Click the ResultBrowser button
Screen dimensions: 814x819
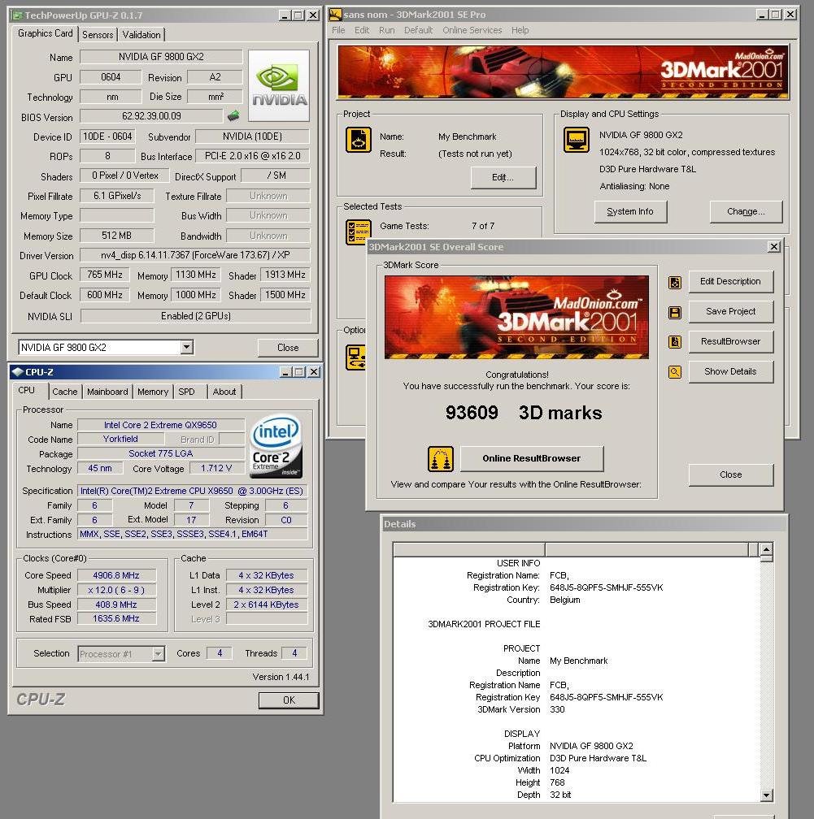point(730,341)
